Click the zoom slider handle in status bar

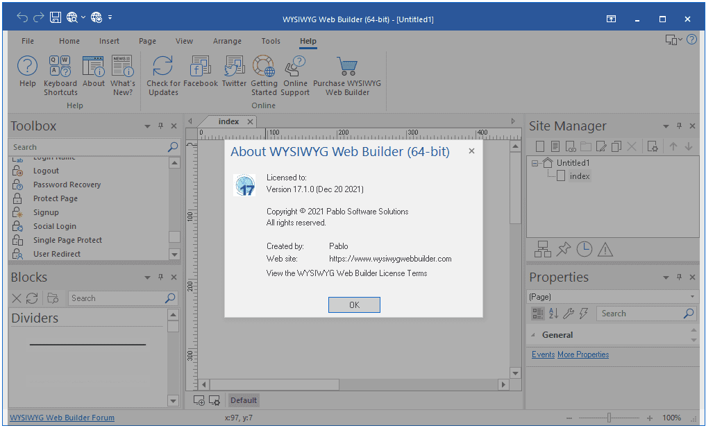pyautogui.click(x=609, y=418)
